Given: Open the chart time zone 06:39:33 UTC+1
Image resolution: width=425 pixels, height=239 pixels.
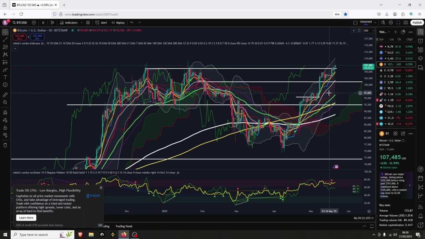Looking at the screenshot, I should 364,218.
